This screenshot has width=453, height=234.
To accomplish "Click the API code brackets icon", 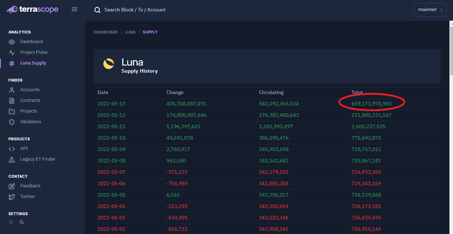I will [x=12, y=149].
